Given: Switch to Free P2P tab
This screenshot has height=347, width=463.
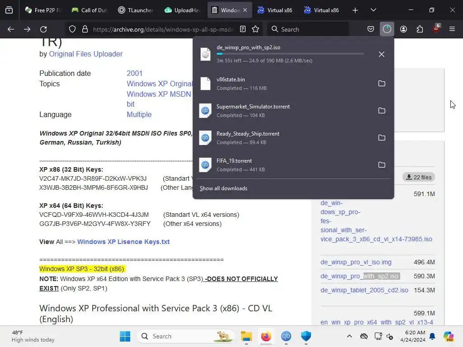Looking at the screenshot, I should point(43,10).
